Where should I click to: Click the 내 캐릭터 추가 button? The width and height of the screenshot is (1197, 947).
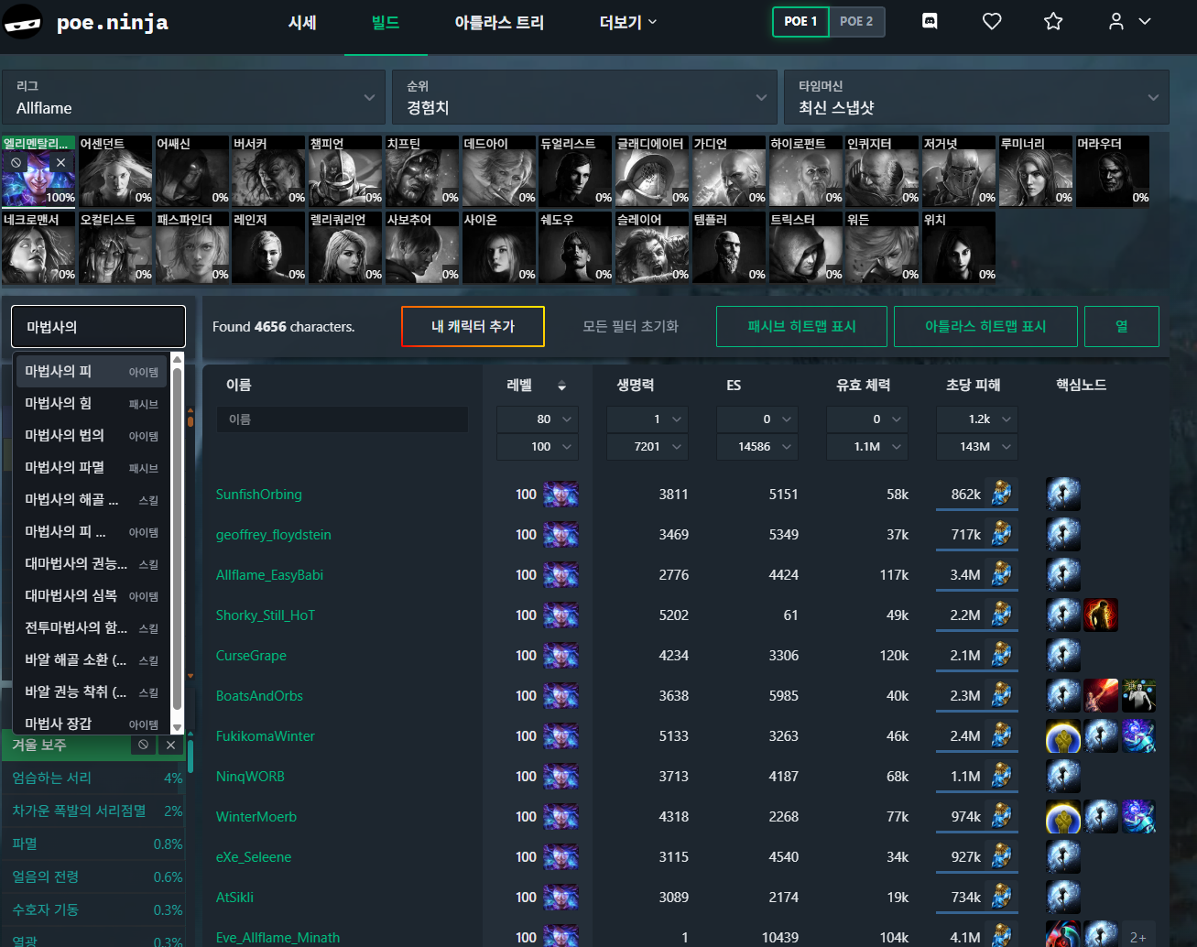[473, 327]
